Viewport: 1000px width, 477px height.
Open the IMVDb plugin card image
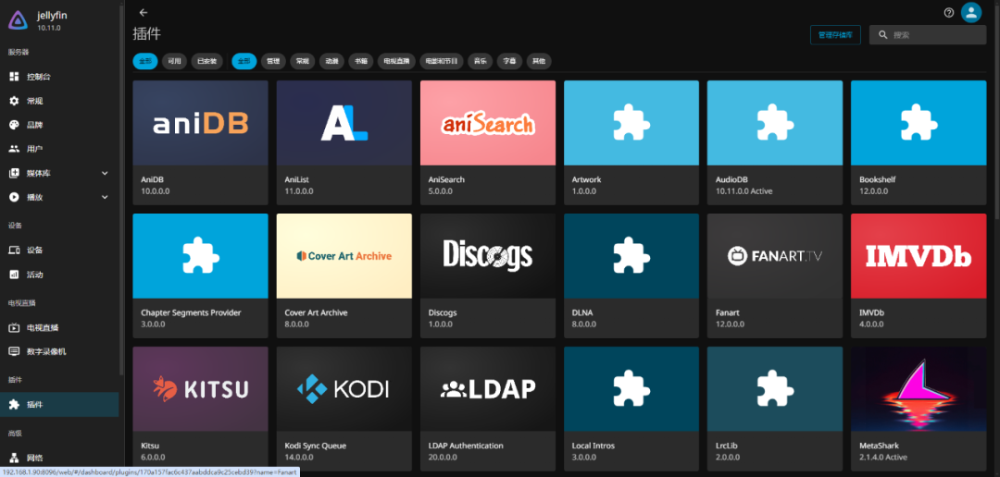pyautogui.click(x=919, y=256)
